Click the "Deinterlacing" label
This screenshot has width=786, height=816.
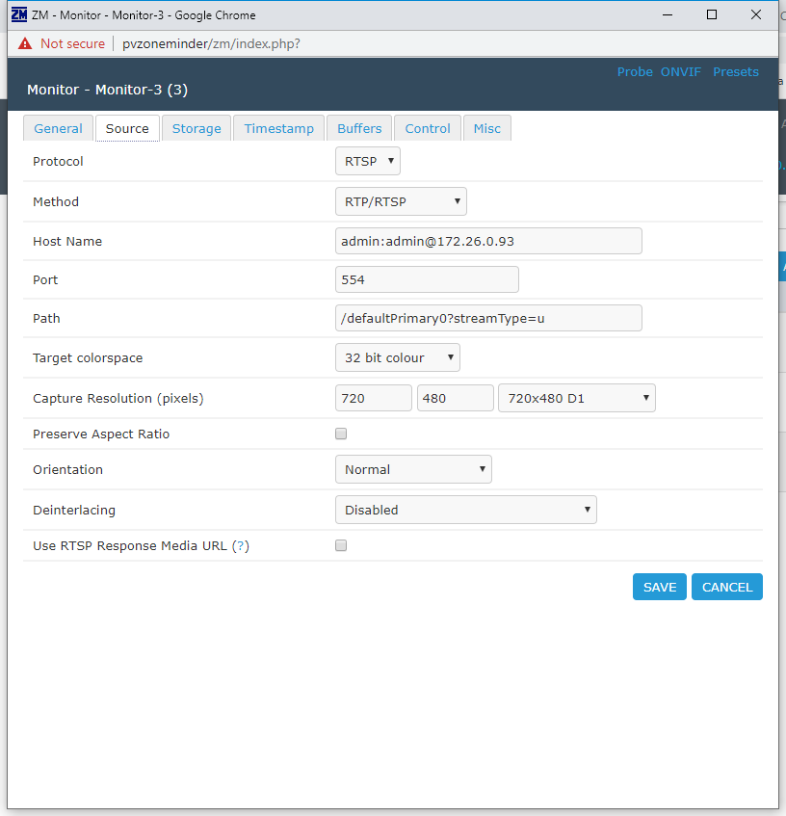(74, 510)
